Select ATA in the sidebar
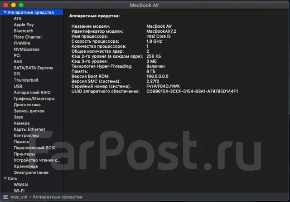This screenshot has height=202, width=290. [x=18, y=19]
